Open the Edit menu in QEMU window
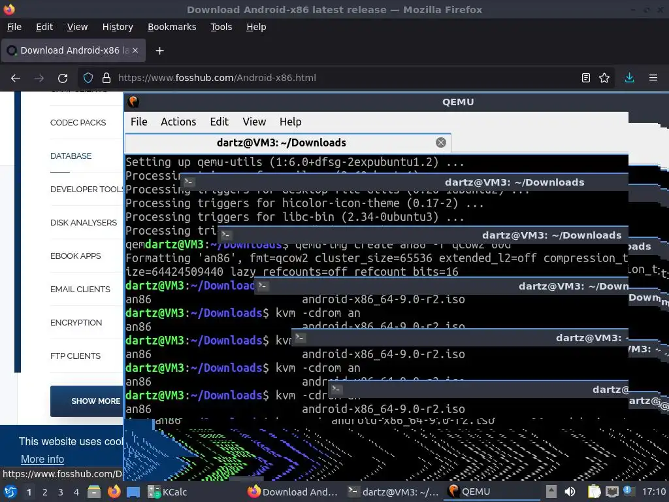The image size is (669, 502). [220, 122]
